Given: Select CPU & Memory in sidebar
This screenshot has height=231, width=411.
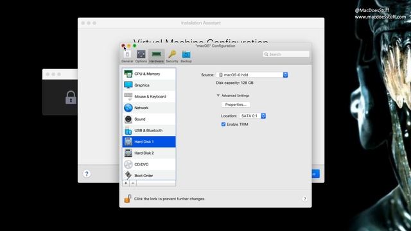Looking at the screenshot, I should 149,74.
